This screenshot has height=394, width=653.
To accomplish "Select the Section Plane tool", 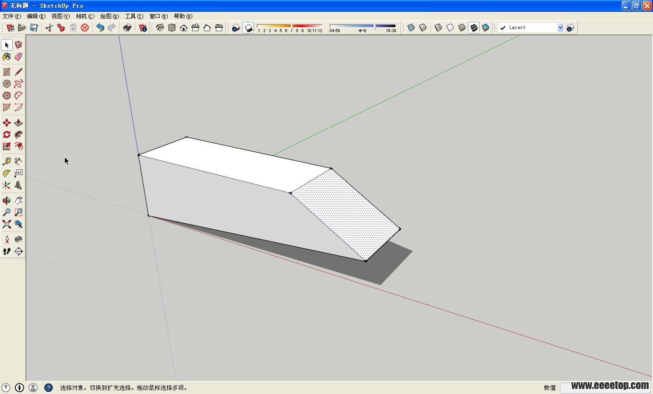I will [x=19, y=251].
